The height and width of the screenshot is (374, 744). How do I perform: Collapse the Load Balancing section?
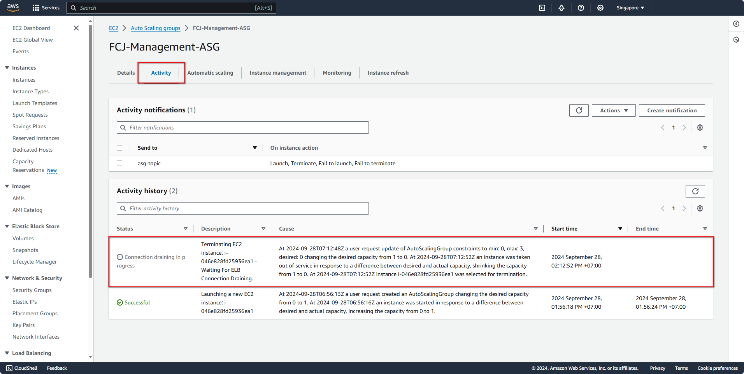(x=7, y=353)
